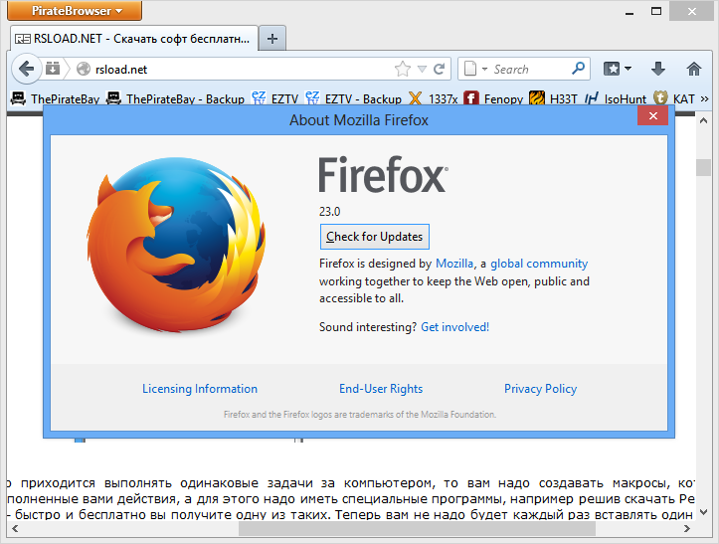Open the H33T bookmark

(x=553, y=98)
